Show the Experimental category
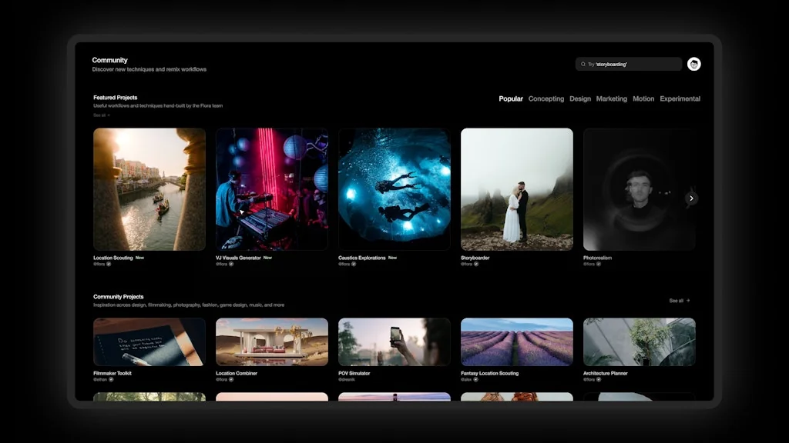Image resolution: width=789 pixels, height=443 pixels. tap(680, 98)
